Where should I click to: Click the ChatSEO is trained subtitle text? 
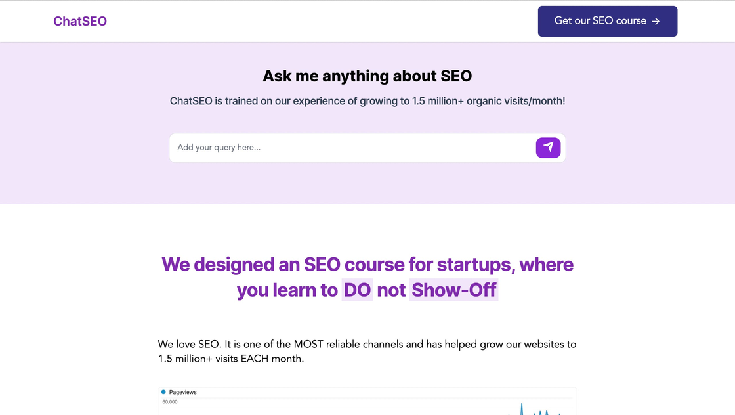coord(367,101)
